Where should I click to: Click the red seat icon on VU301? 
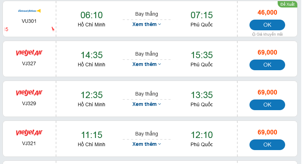(x=53, y=29)
